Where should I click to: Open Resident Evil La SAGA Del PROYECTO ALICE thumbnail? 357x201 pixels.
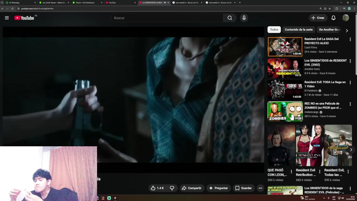pos(285,47)
